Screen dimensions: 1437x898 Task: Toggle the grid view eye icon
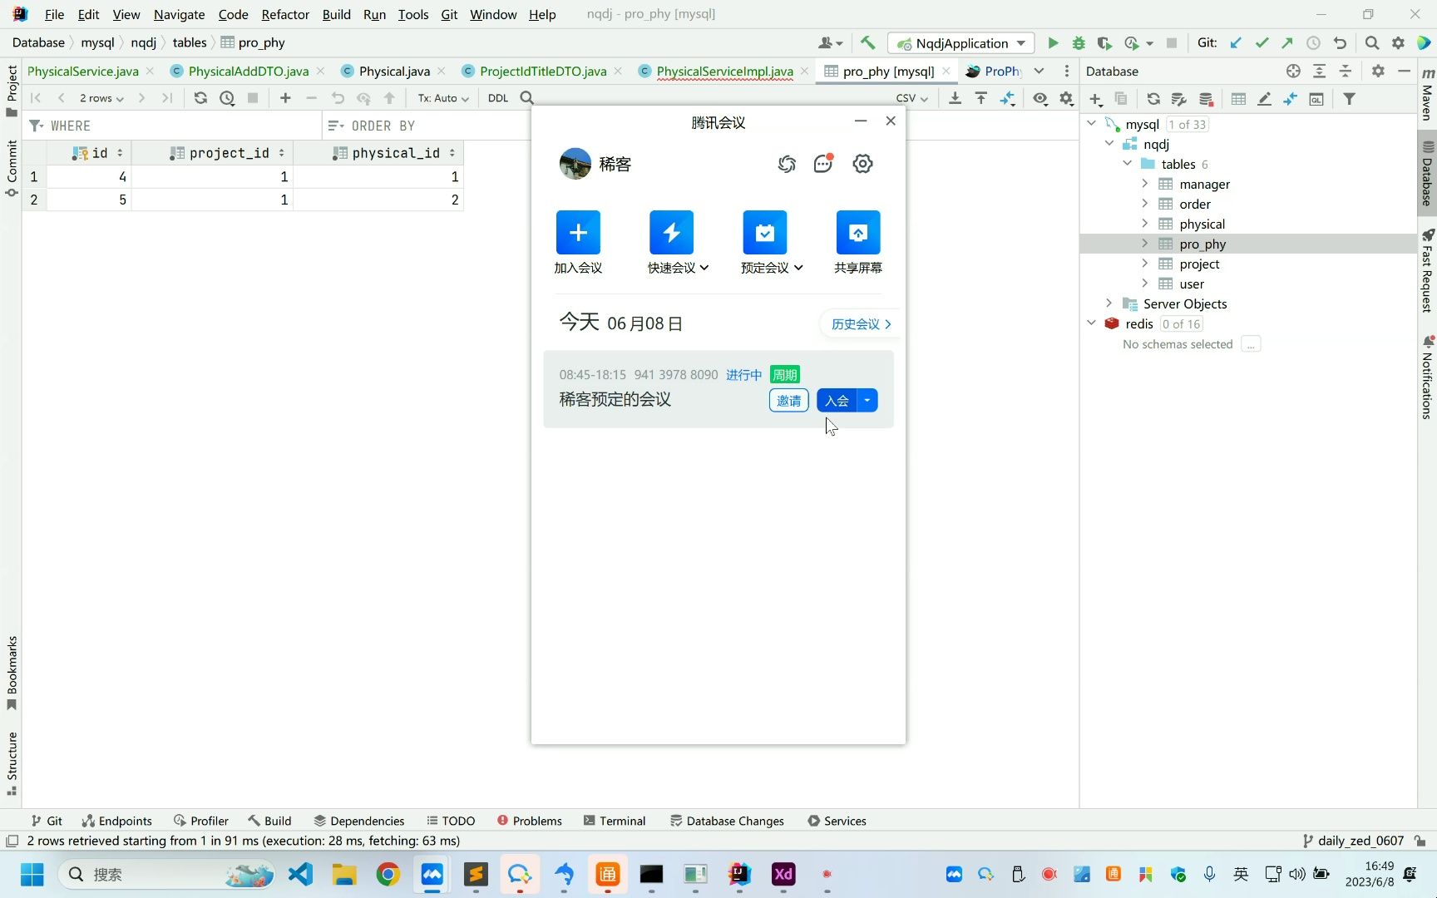click(x=1040, y=98)
